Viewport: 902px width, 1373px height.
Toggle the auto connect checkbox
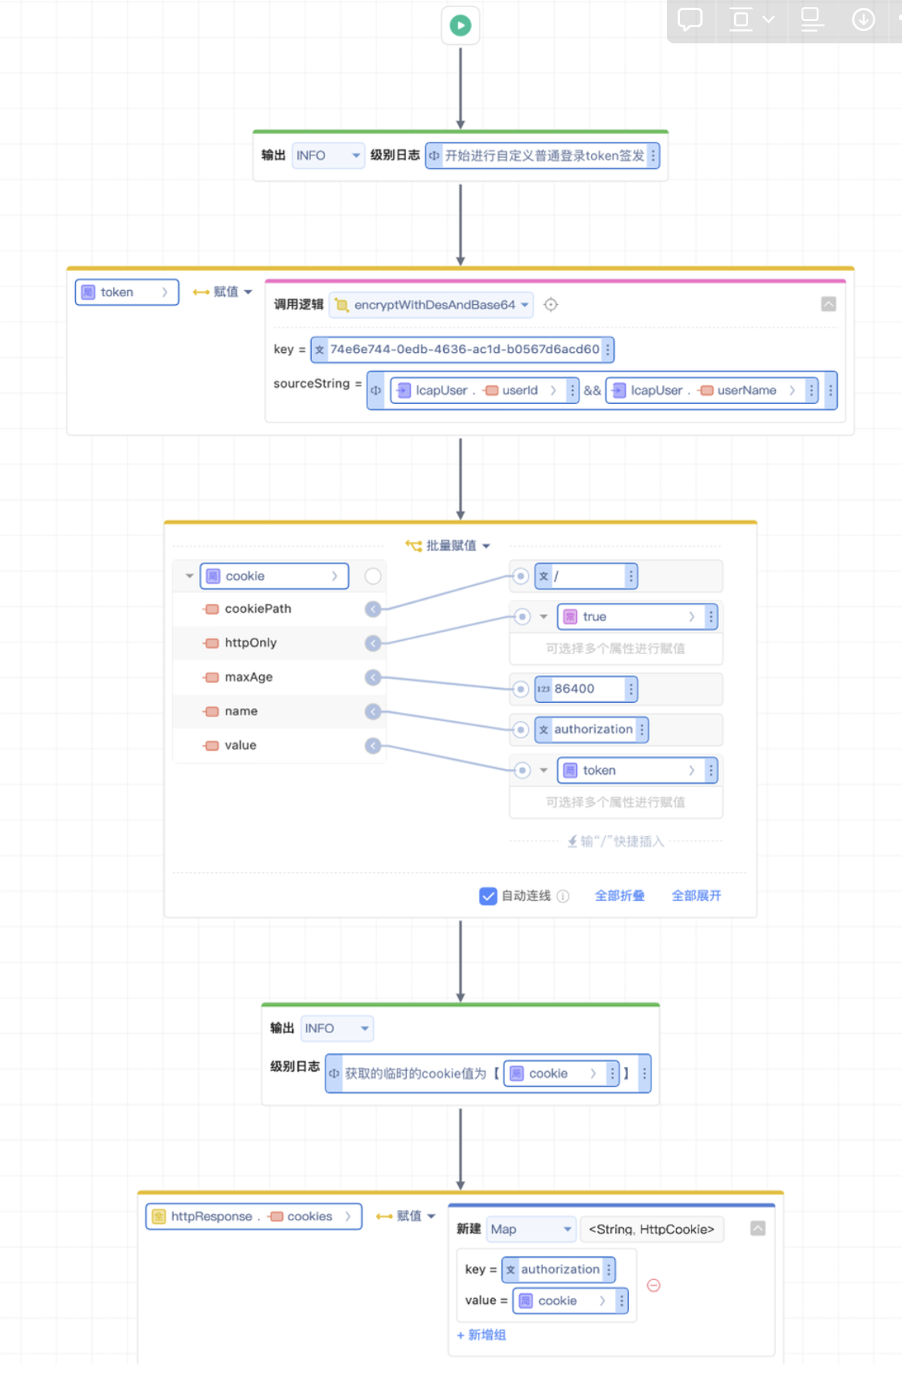pos(488,895)
